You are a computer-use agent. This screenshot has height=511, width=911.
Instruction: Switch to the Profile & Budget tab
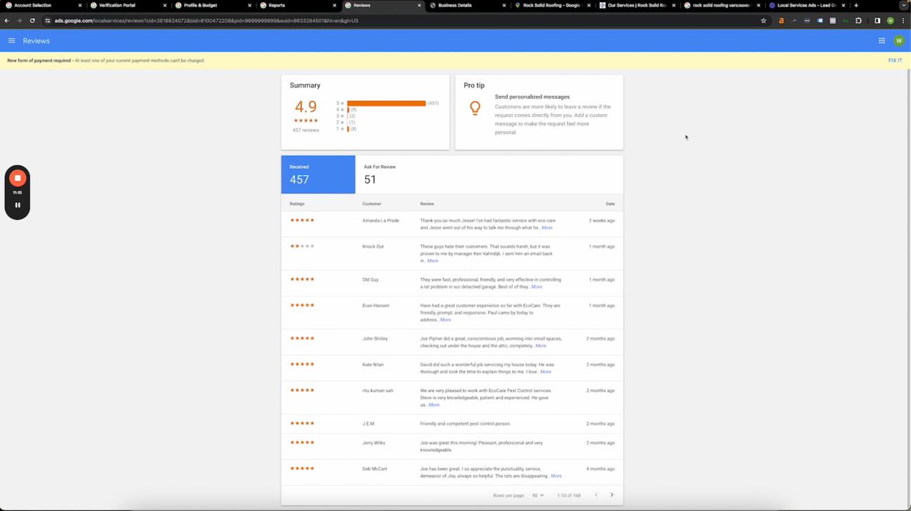click(212, 6)
